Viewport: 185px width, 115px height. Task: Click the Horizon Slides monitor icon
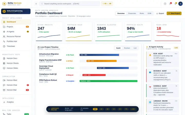4,68
